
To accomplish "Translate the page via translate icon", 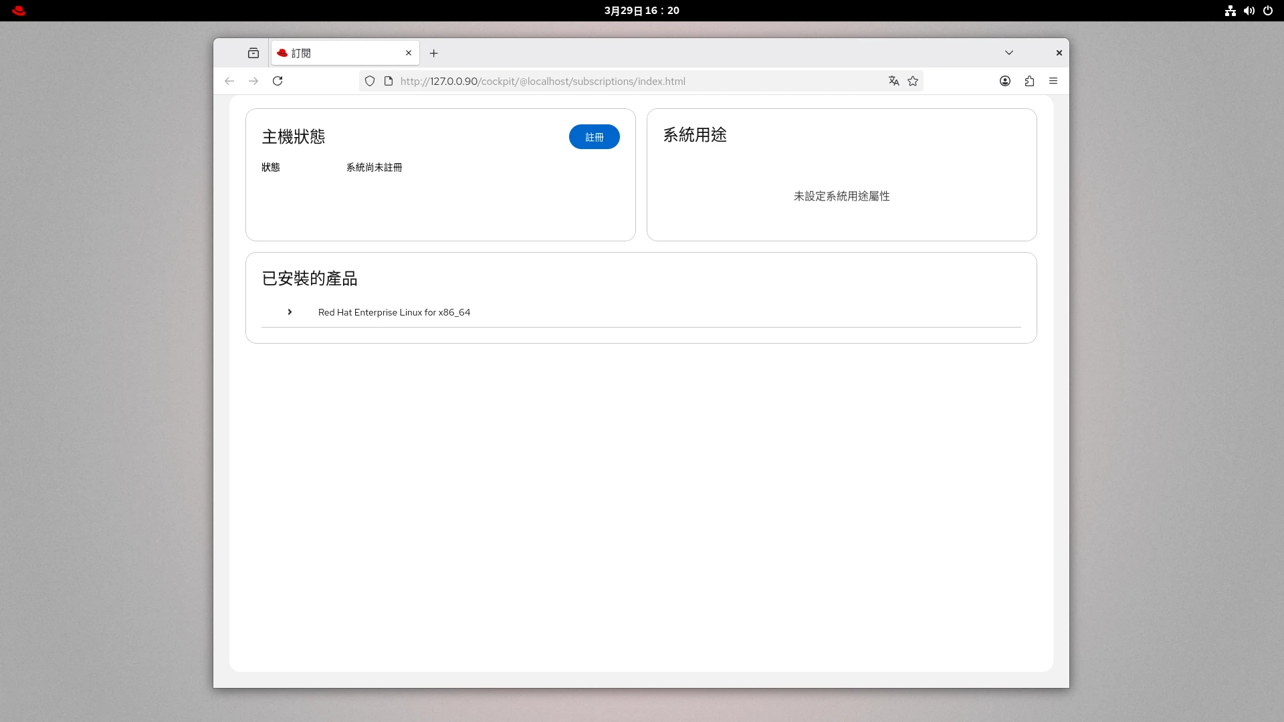I will (894, 81).
